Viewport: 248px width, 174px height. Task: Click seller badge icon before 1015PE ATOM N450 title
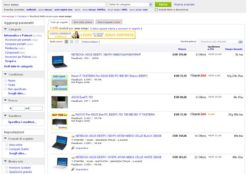(x=73, y=157)
